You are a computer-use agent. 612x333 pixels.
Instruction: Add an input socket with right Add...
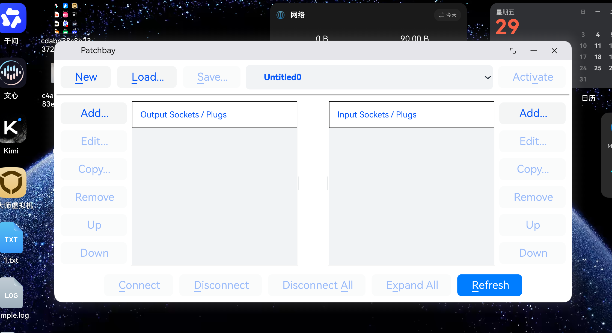pos(533,113)
